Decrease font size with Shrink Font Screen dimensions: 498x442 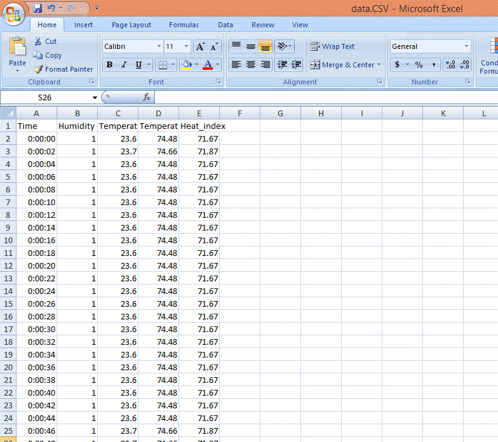point(215,47)
